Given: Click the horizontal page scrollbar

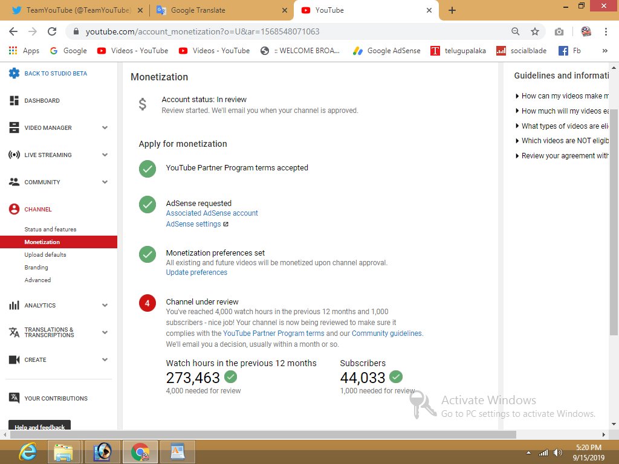Looking at the screenshot, I should pyautogui.click(x=264, y=434).
